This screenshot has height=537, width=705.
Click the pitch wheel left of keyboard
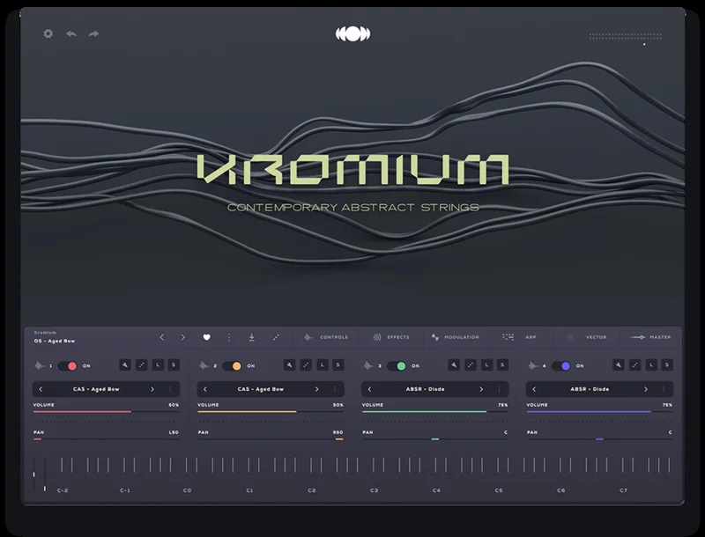(34, 474)
